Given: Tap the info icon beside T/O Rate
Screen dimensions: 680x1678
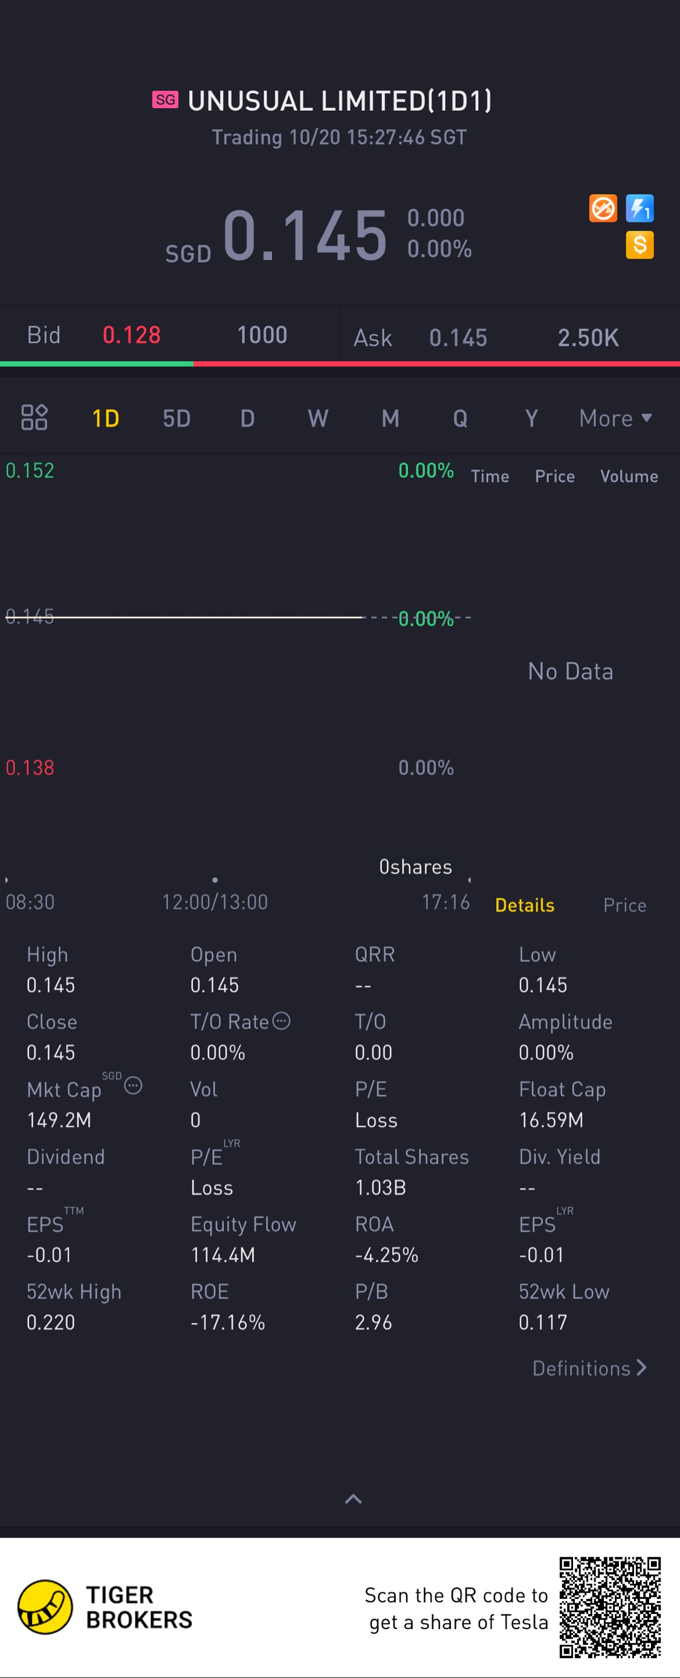Looking at the screenshot, I should 281,1020.
